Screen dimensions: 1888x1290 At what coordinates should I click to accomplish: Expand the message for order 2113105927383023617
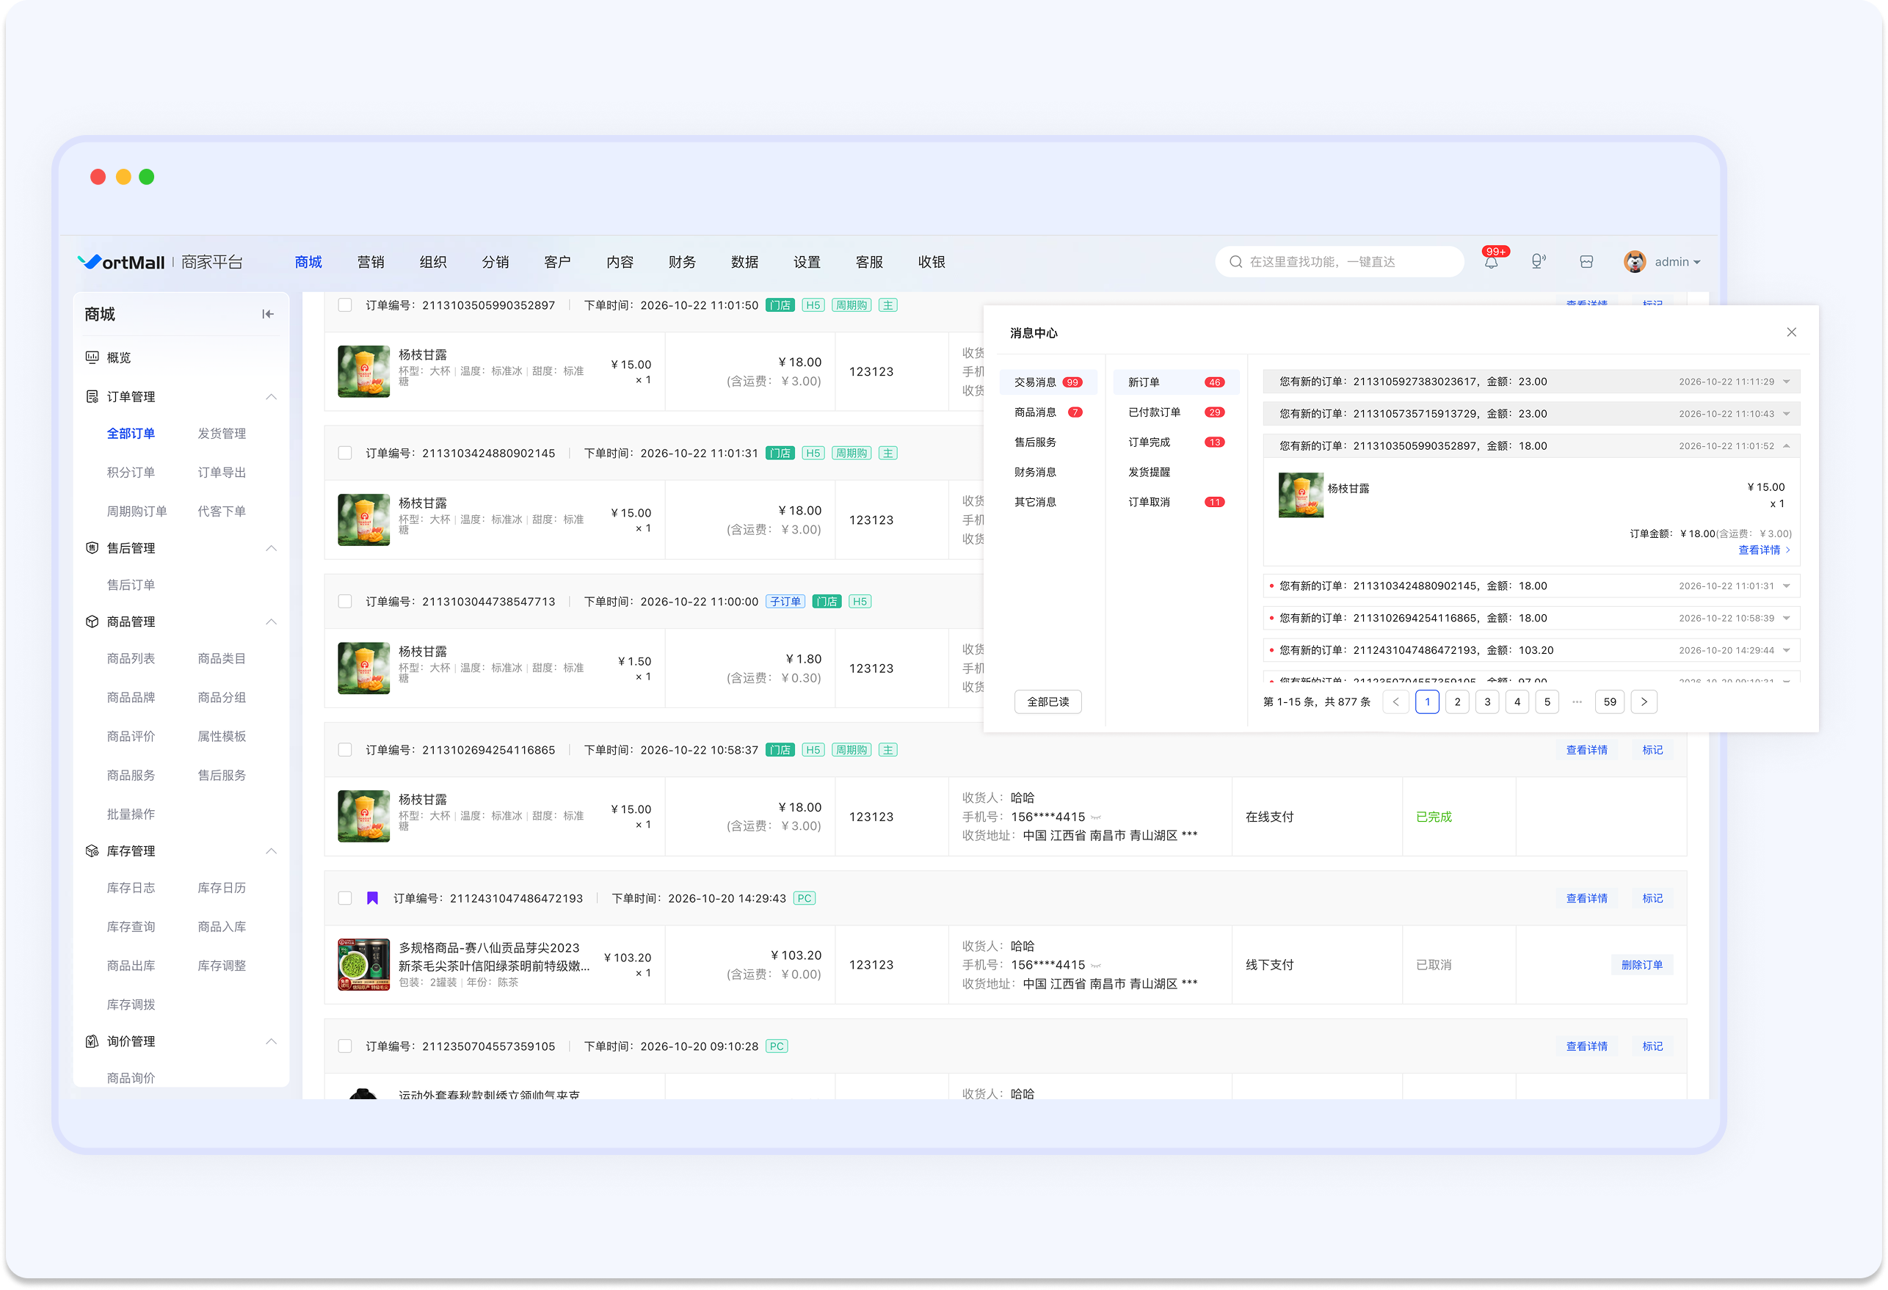coord(1787,382)
